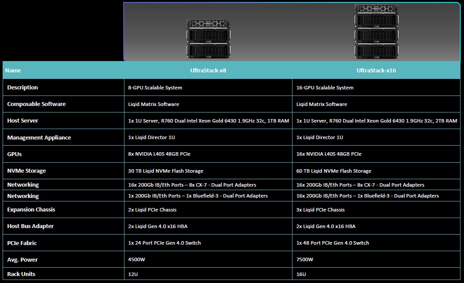The width and height of the screenshot is (464, 283).
Task: Select the UltraStack-x8 column header
Action: tap(208, 70)
